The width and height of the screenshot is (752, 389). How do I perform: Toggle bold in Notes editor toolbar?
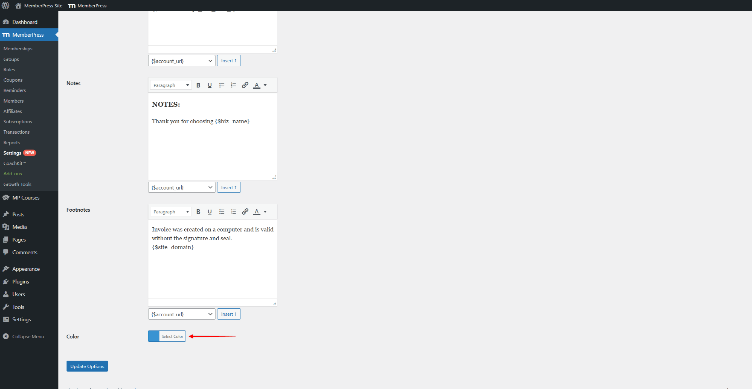coord(198,85)
